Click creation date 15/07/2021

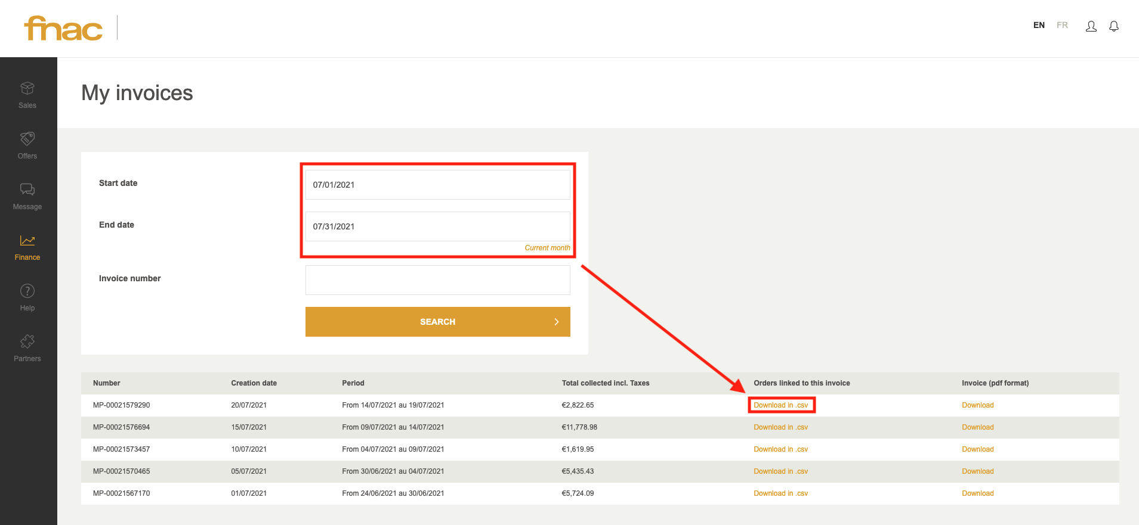(x=249, y=427)
